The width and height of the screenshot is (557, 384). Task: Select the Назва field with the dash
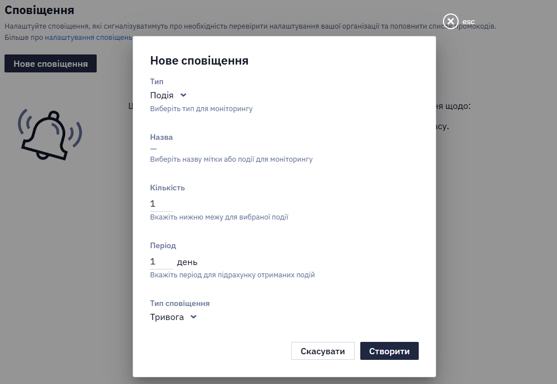(153, 149)
